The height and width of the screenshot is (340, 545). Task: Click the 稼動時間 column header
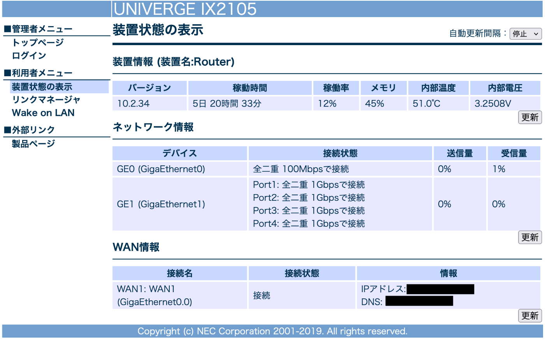[x=250, y=88]
